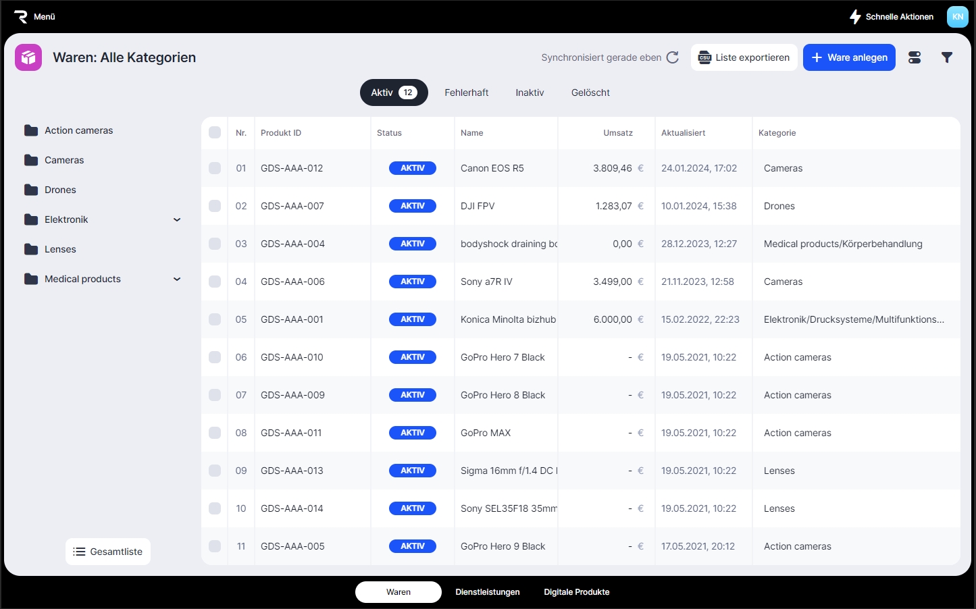The height and width of the screenshot is (609, 976).
Task: Check the row 06 GoPro Hero 7 checkbox
Action: (215, 357)
